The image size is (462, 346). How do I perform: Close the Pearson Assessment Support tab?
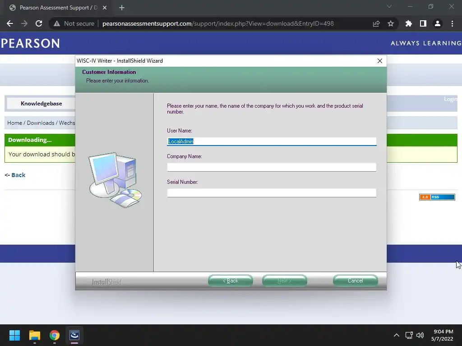(x=105, y=8)
